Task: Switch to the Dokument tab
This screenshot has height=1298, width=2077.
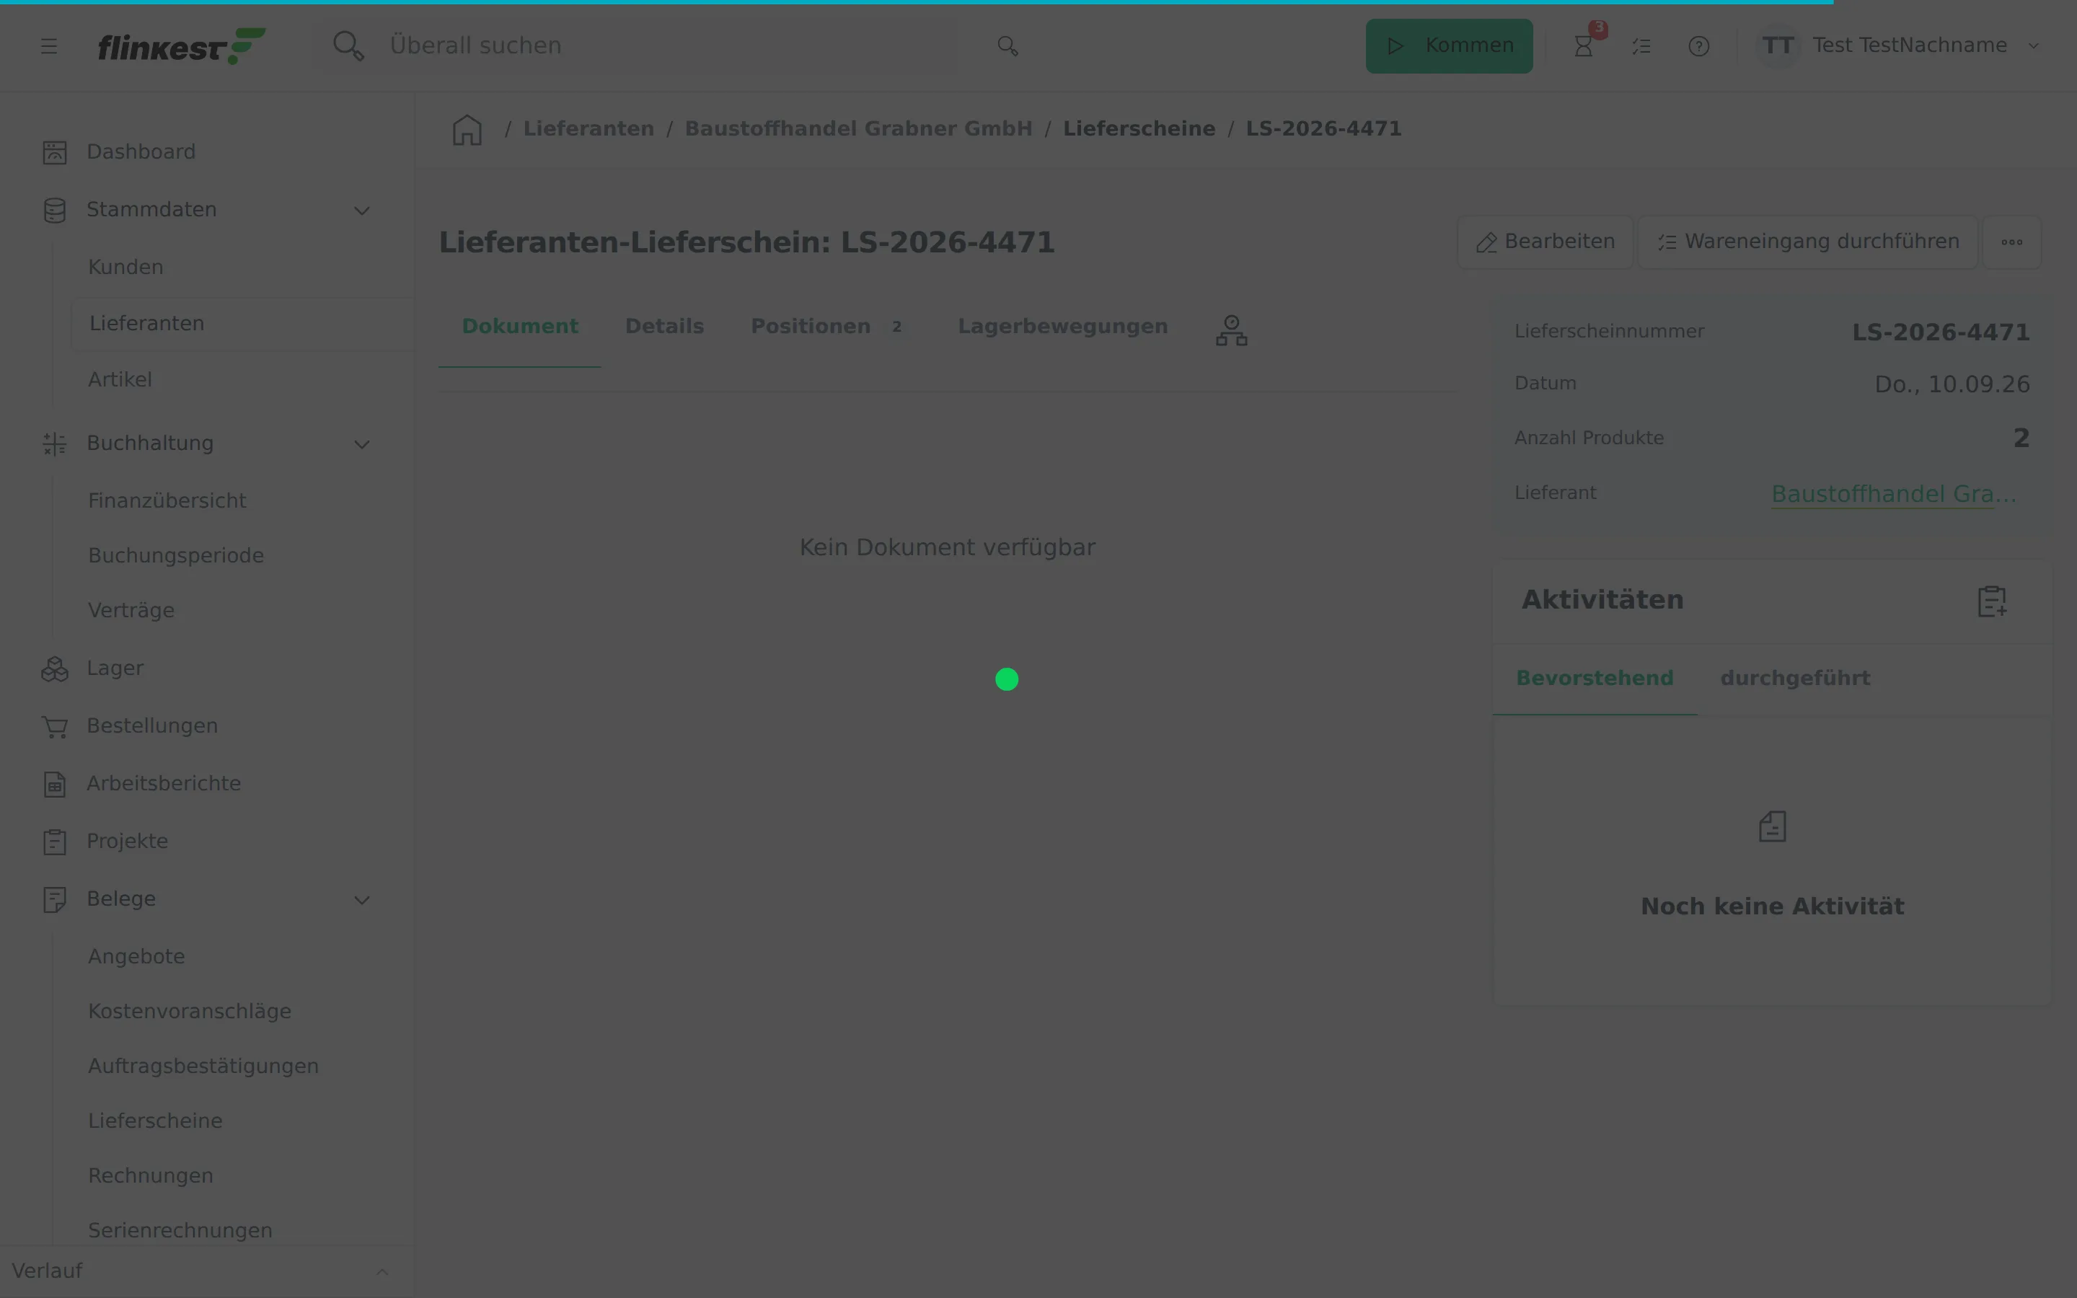Action: pyautogui.click(x=519, y=327)
